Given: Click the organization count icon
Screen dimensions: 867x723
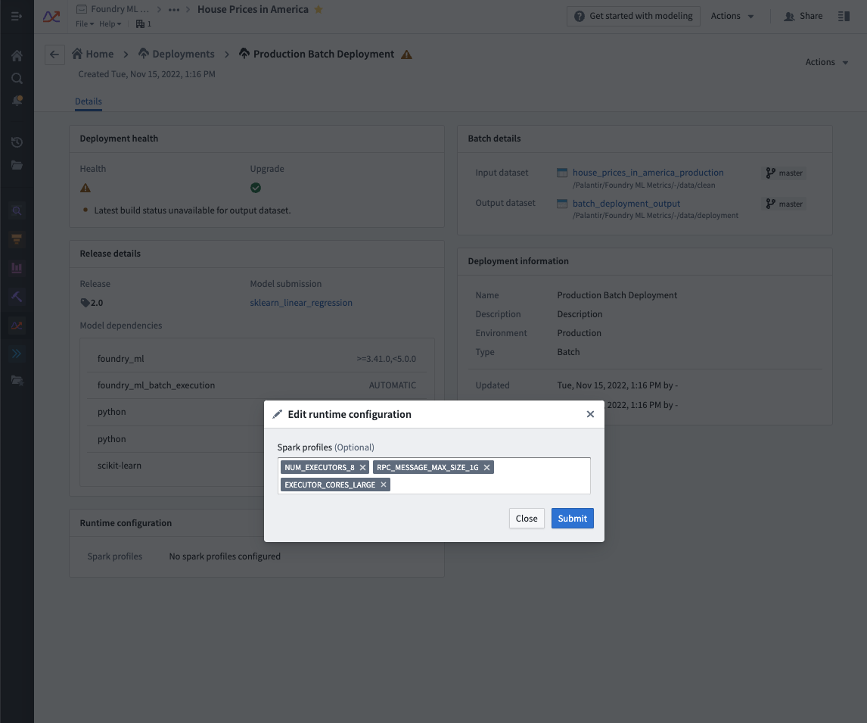Looking at the screenshot, I should pyautogui.click(x=143, y=23).
